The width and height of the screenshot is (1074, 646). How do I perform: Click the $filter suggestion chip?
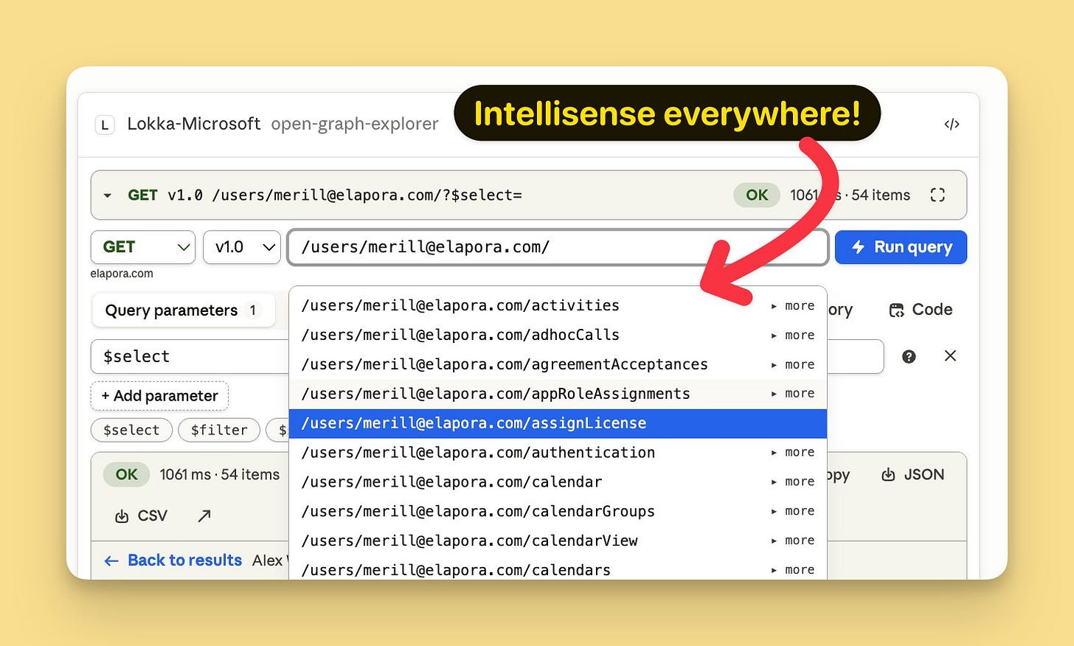219,430
